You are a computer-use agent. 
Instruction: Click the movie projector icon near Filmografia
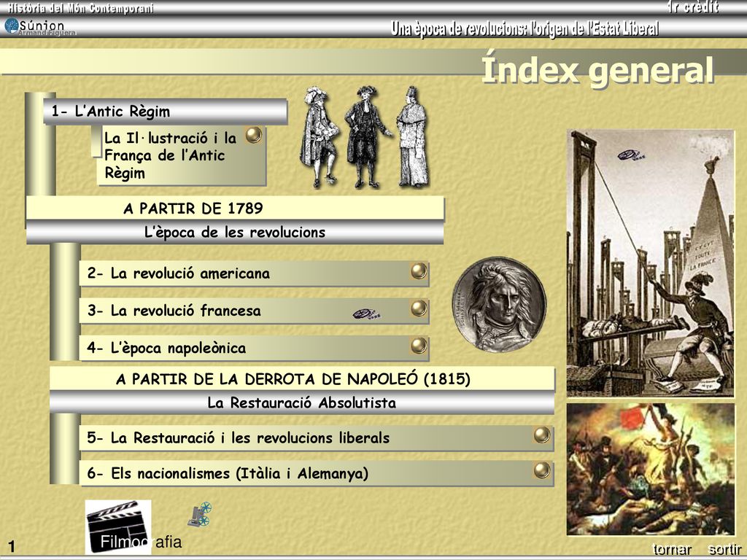[199, 514]
